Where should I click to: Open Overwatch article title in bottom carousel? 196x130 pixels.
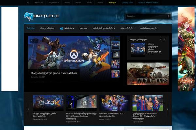click(45, 115)
